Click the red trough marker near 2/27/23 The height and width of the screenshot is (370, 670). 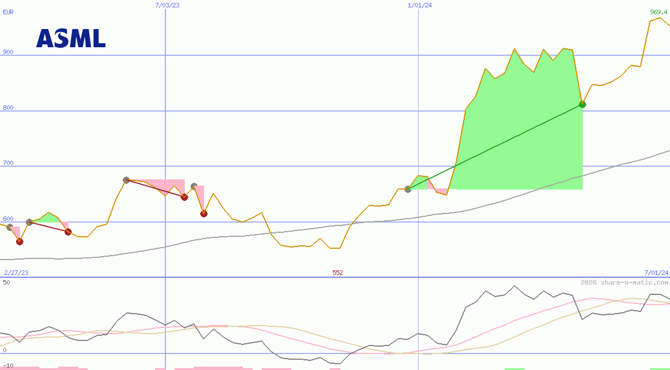pos(21,241)
